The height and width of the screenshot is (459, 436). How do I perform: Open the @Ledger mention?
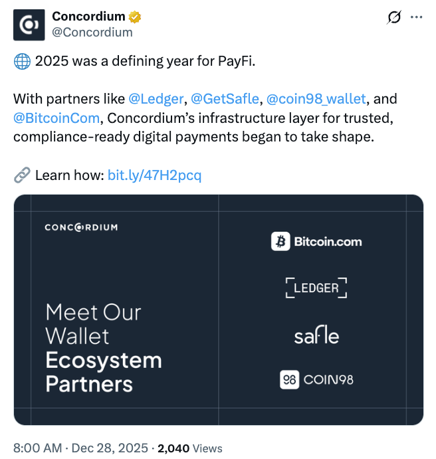click(x=156, y=99)
